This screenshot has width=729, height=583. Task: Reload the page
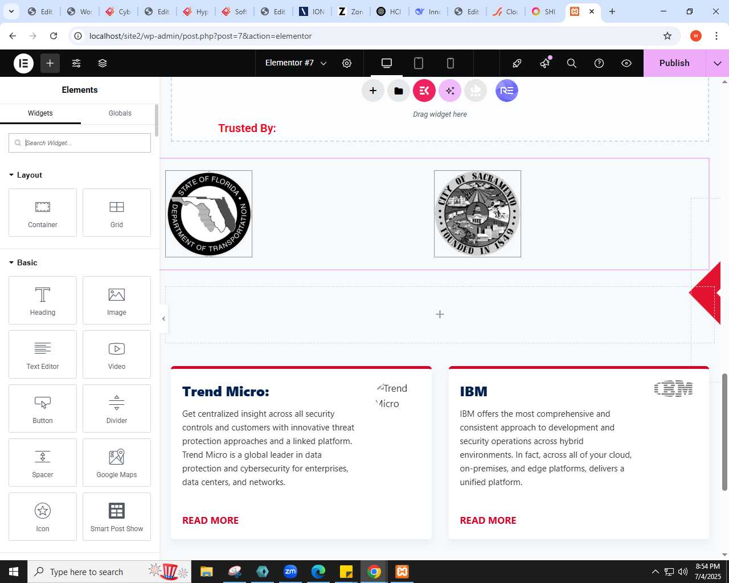coord(54,36)
